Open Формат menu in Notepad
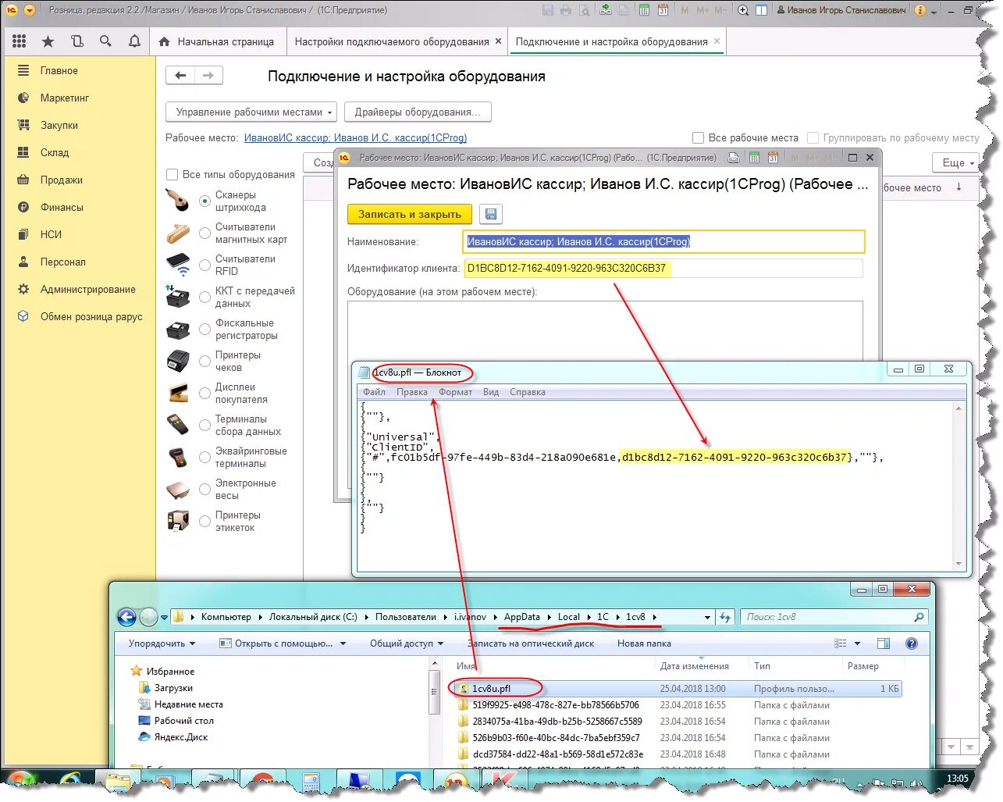This screenshot has width=1003, height=802. click(455, 392)
